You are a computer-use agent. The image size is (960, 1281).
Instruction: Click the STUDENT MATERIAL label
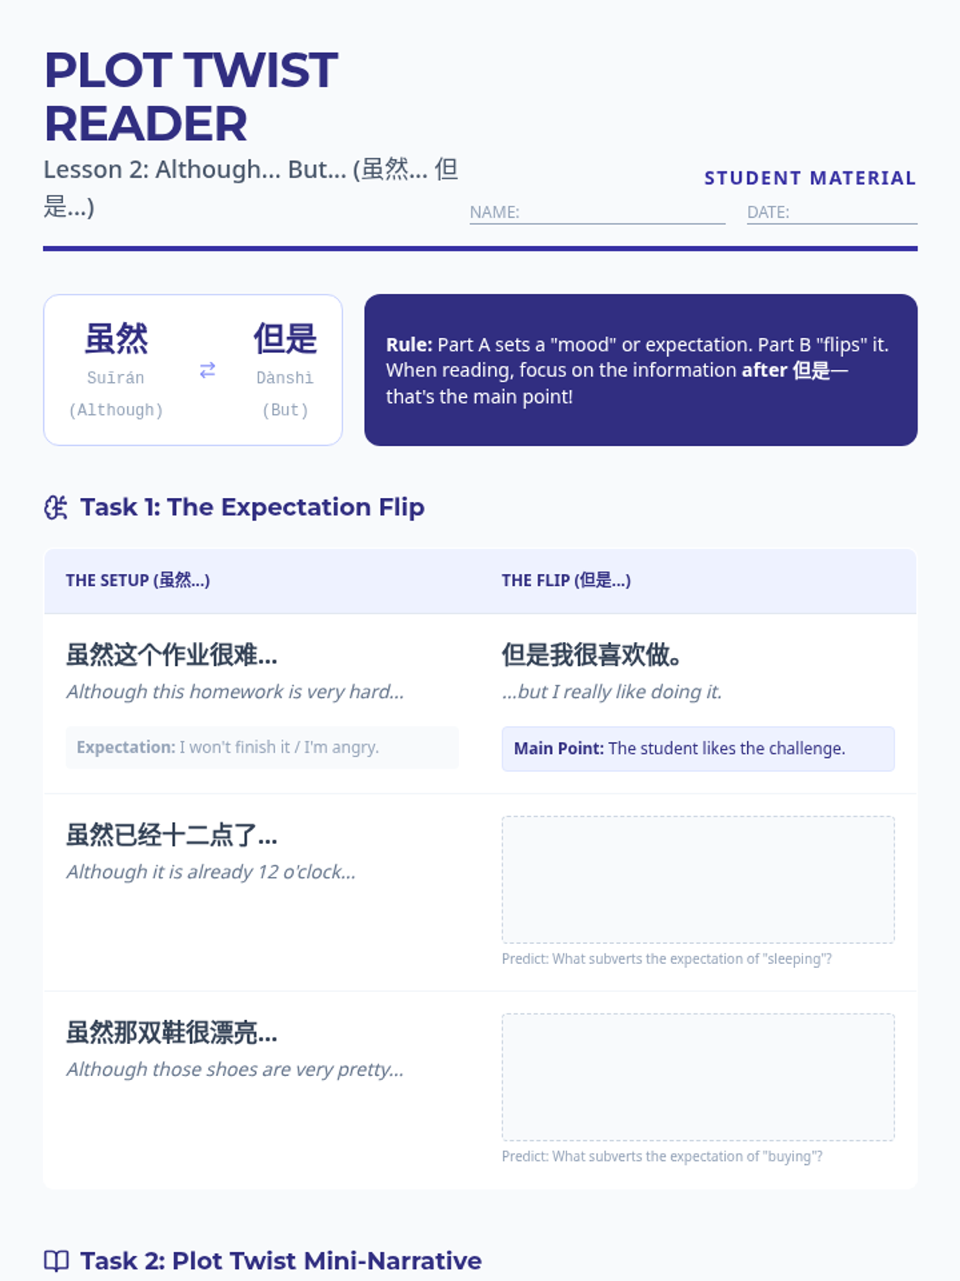[810, 178]
